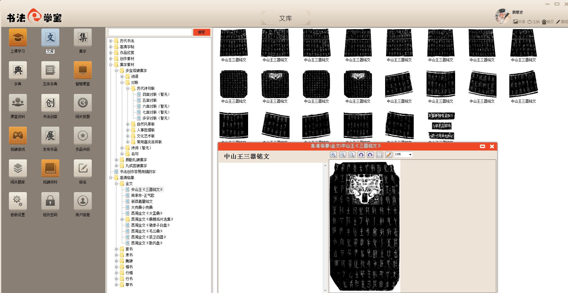Expand the 创作素材 folder
This screenshot has height=293, width=568.
pyautogui.click(x=111, y=59)
